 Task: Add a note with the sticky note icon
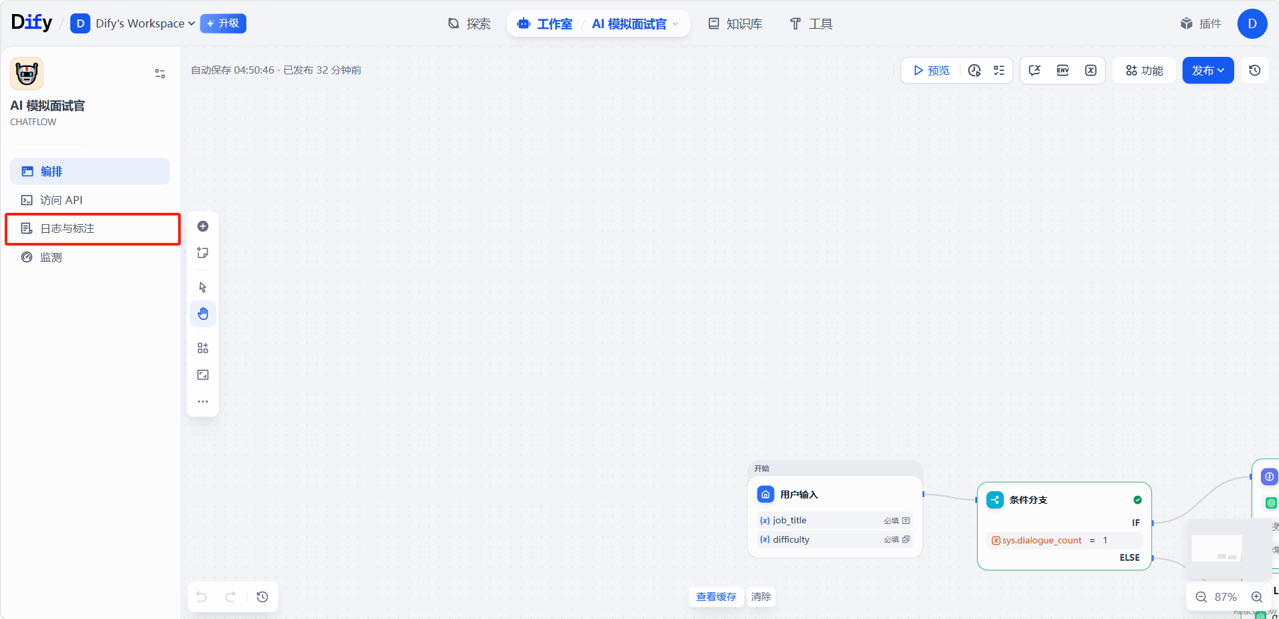click(203, 253)
